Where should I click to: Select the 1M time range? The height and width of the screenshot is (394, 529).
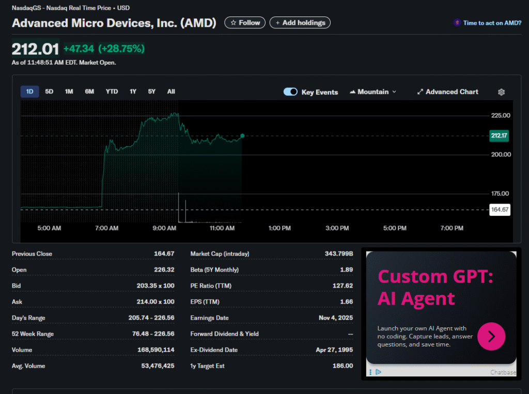pos(69,91)
